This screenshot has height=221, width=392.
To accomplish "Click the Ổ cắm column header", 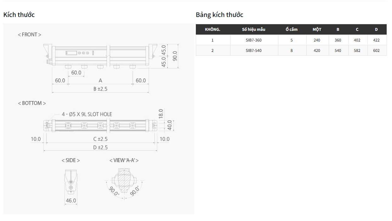I will 292,29.
